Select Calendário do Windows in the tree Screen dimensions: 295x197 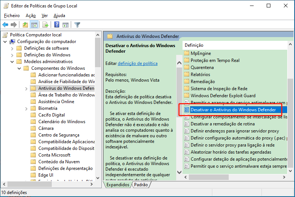click(x=62, y=122)
